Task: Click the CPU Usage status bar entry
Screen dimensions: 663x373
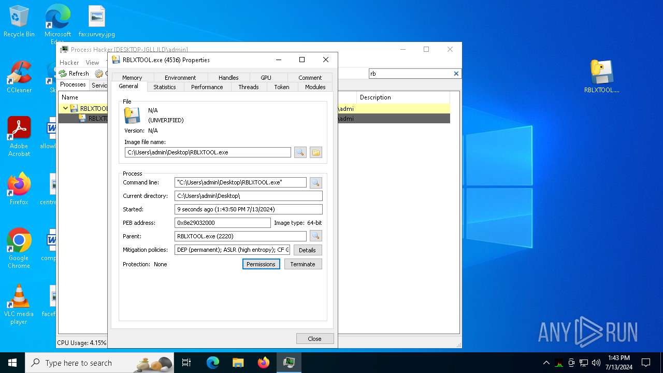Action: pos(81,343)
